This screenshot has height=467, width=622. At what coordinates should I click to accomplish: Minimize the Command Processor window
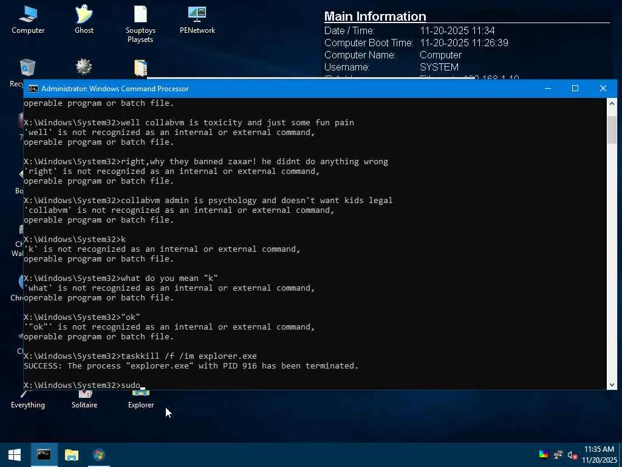(x=548, y=89)
